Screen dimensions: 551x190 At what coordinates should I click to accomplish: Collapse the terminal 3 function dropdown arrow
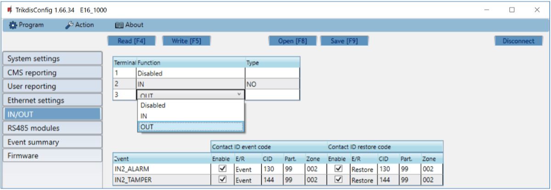click(x=239, y=94)
